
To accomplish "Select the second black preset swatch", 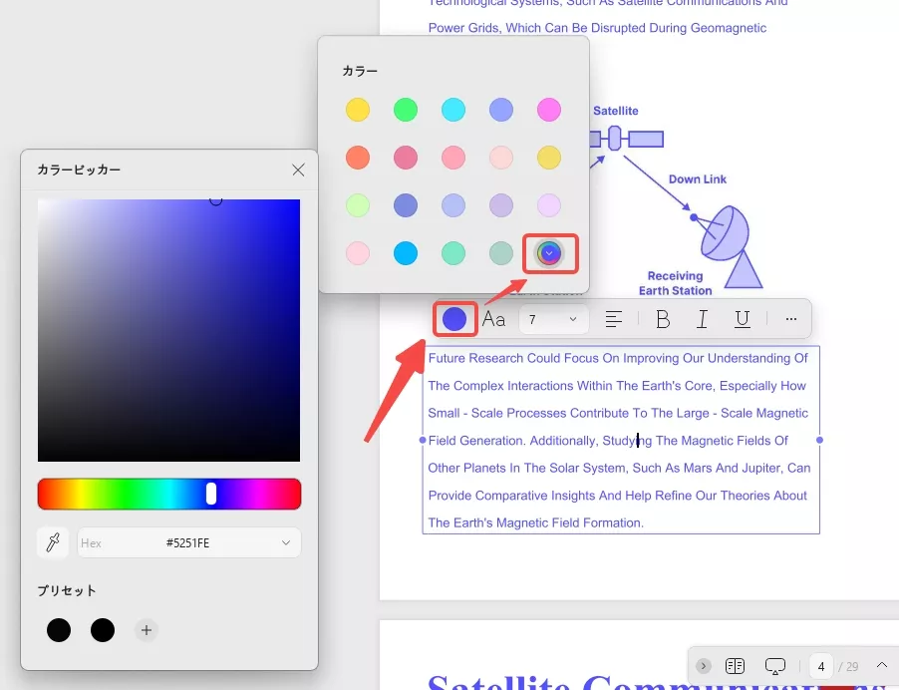I will (x=103, y=630).
